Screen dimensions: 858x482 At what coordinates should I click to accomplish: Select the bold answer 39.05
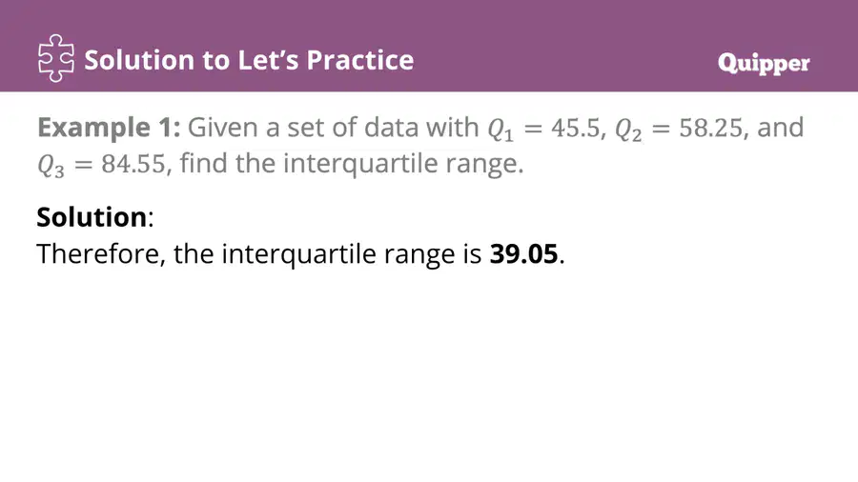(523, 254)
